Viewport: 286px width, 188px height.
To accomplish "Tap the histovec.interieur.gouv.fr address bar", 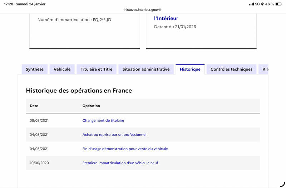I will (x=143, y=10).
